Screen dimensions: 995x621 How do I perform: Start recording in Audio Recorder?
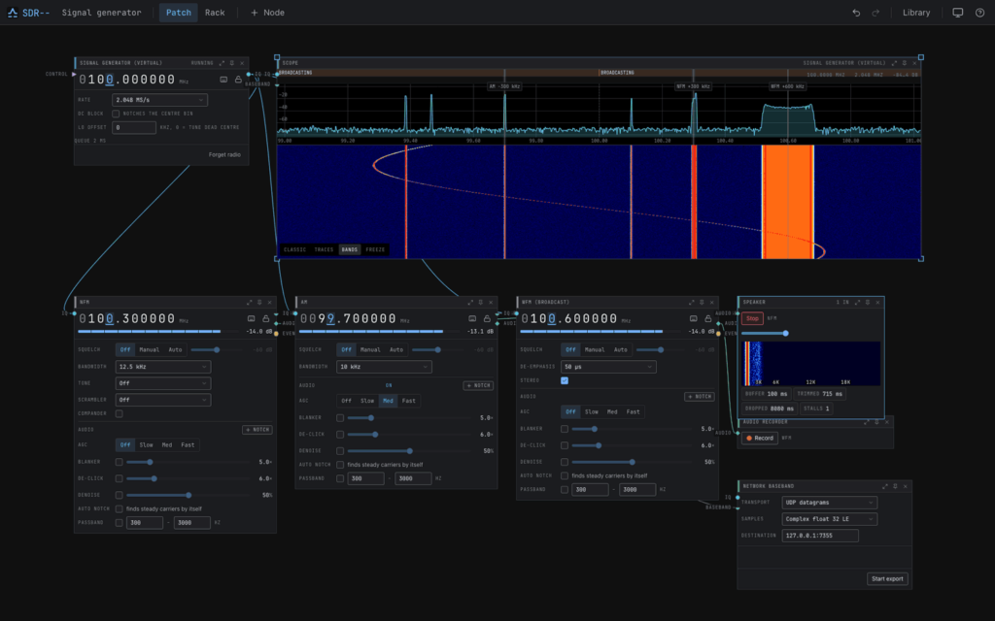tap(760, 438)
